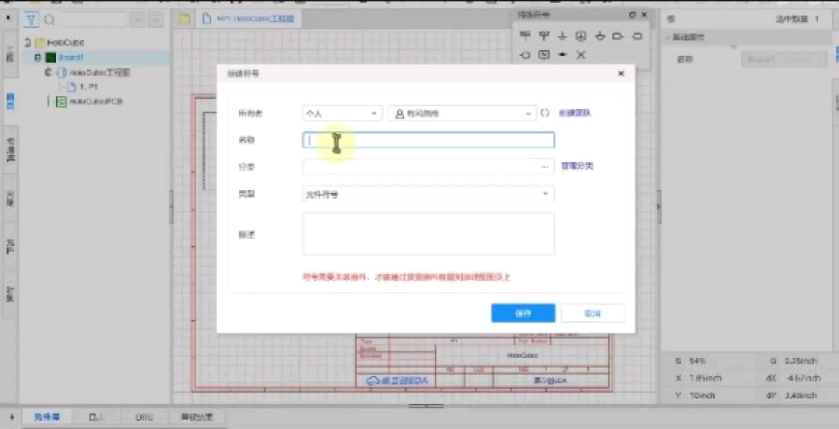Place the bidirectional net port symbol

coord(637,36)
